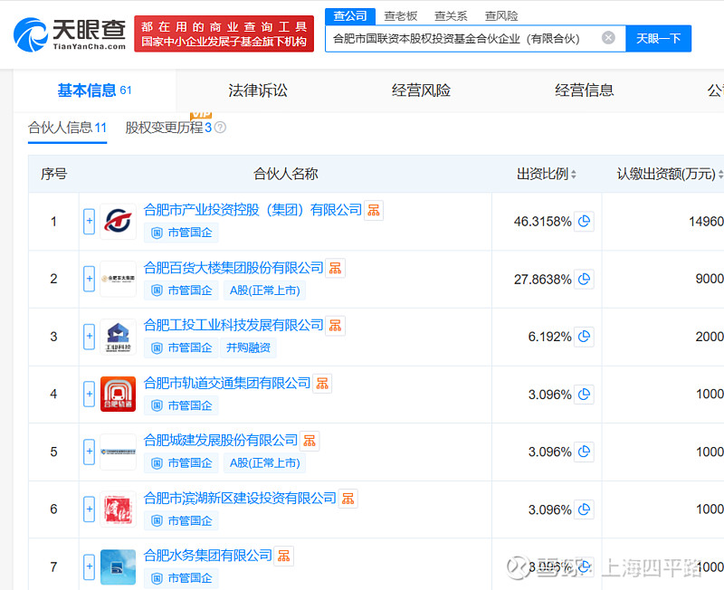The height and width of the screenshot is (590, 724).
Task: Click help icon beside 股权变更历程
Action: [x=221, y=128]
